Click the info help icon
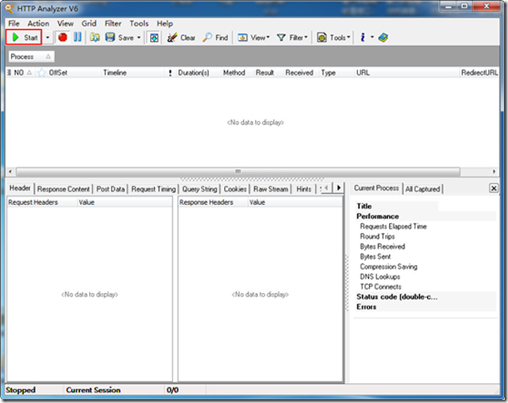The width and height of the screenshot is (508, 403). tap(364, 37)
